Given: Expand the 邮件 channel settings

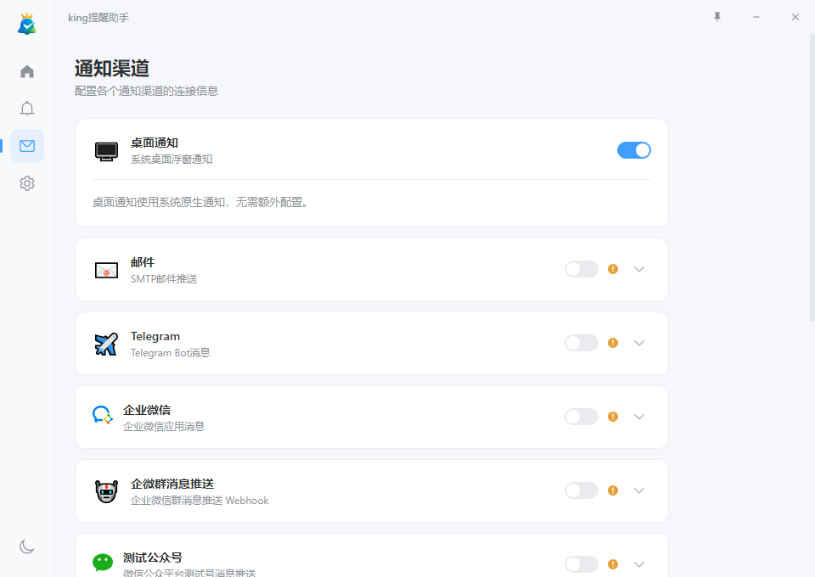Looking at the screenshot, I should click(638, 269).
